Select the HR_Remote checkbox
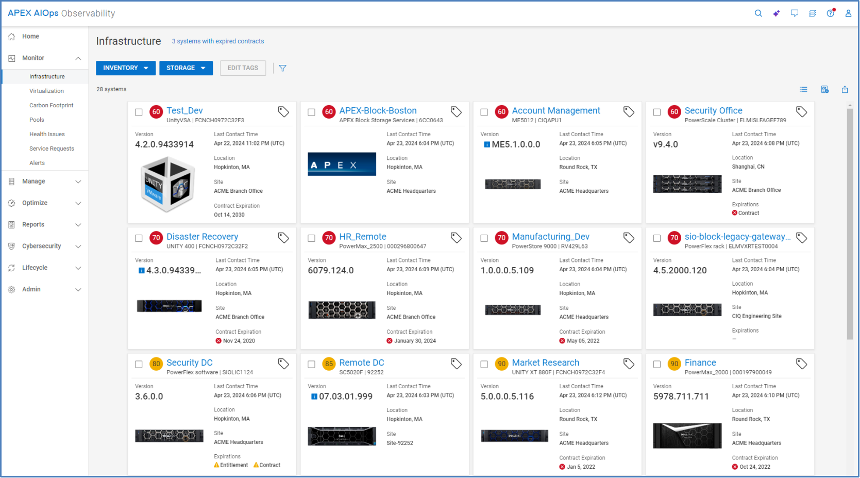860x478 pixels. pos(311,238)
